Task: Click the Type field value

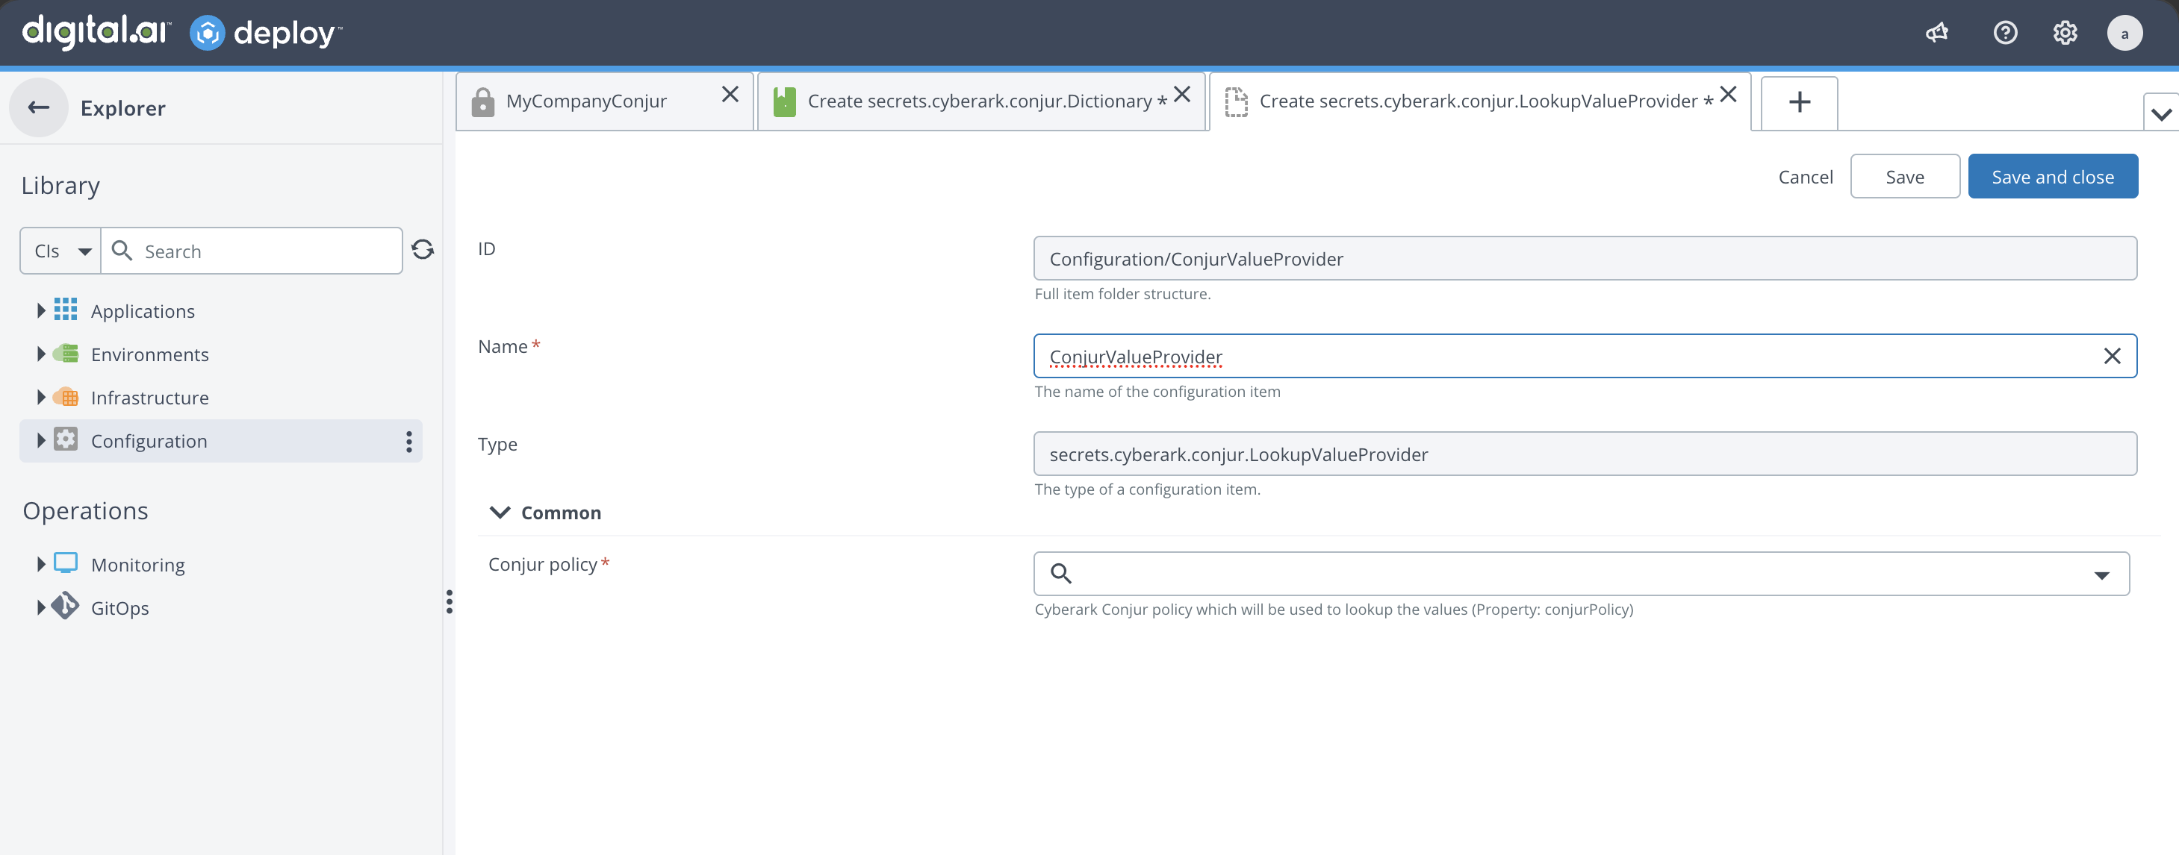Action: click(1585, 454)
